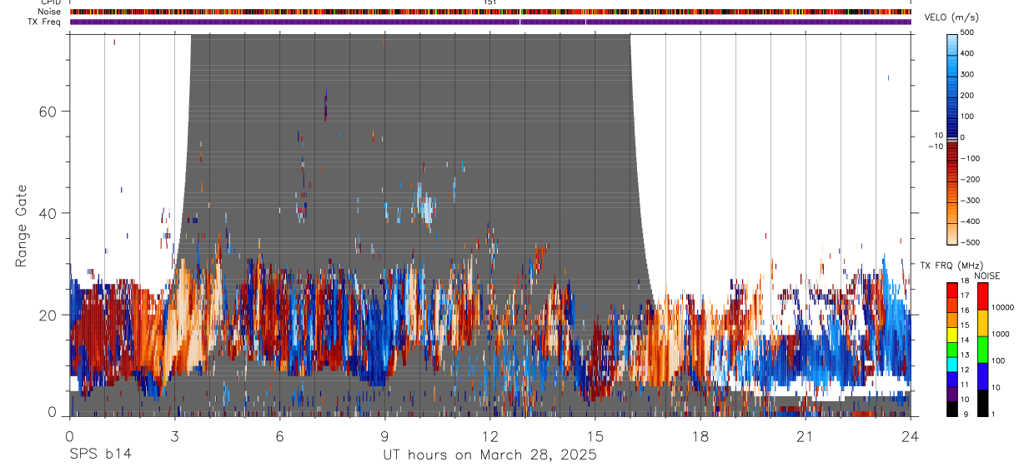The image size is (1024, 472).
Task: Click the -200 label on VELO scale
Action: 971,179
